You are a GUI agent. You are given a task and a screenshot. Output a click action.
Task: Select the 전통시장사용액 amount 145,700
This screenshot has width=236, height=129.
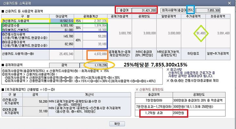62,36
